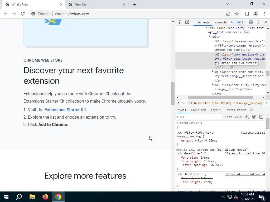Show more style pane tabs chevron
The image size is (270, 202).
(251, 110)
